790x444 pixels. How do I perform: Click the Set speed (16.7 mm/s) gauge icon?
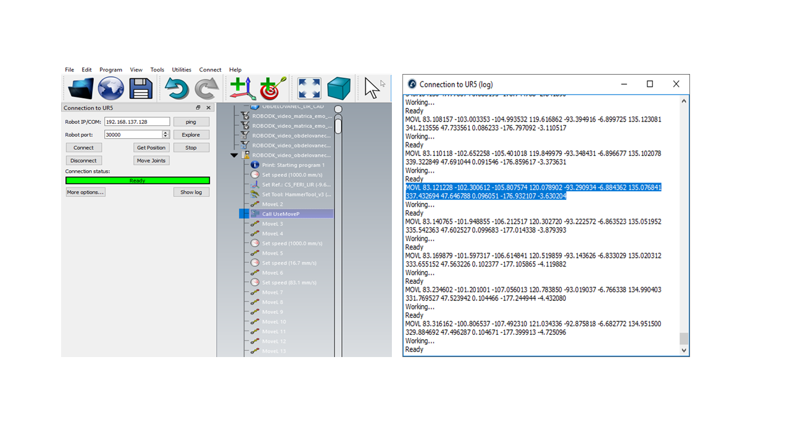click(x=255, y=263)
